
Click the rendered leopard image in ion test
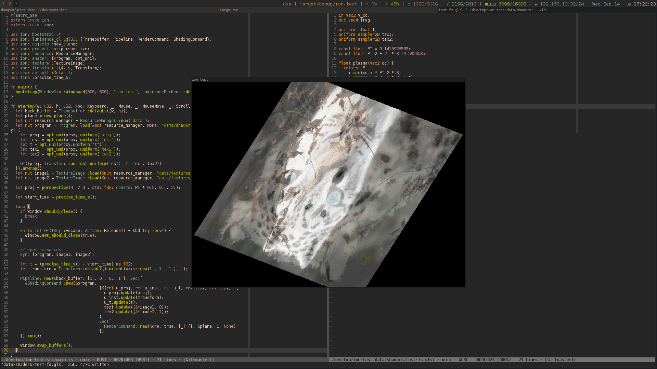[328, 184]
